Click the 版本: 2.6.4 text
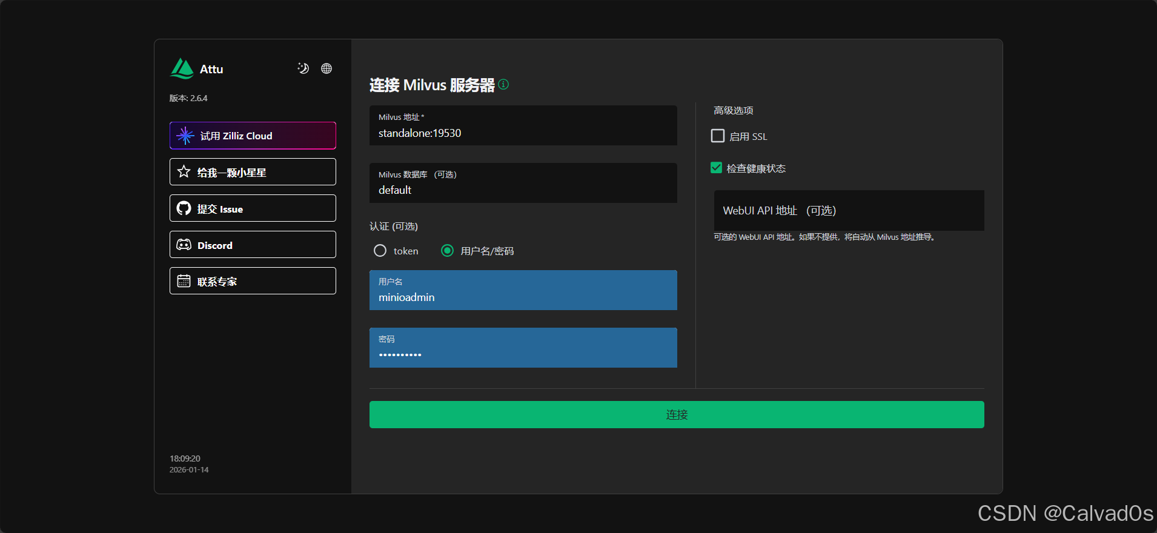The width and height of the screenshot is (1157, 533). click(188, 98)
